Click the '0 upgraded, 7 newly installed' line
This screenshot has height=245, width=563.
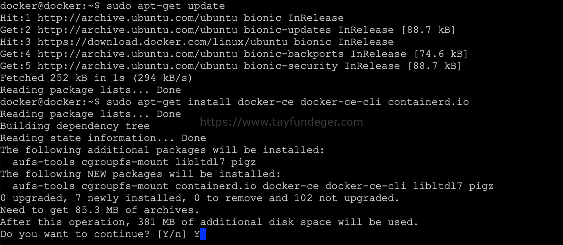pos(200,198)
